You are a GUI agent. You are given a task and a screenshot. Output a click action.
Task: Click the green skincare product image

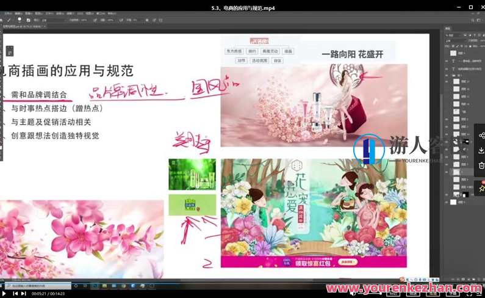[x=192, y=174]
